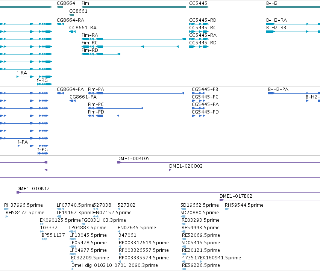The height and width of the screenshot is (271, 320).
Task: Click the CG5445-RA transcript label
Action: click(203, 35)
